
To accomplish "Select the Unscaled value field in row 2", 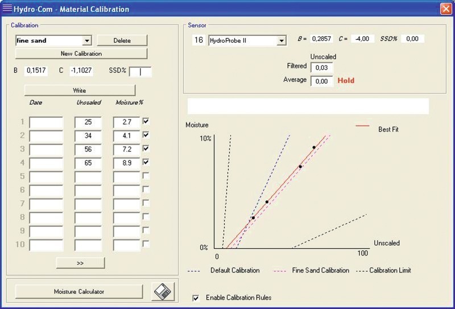I will [x=88, y=136].
